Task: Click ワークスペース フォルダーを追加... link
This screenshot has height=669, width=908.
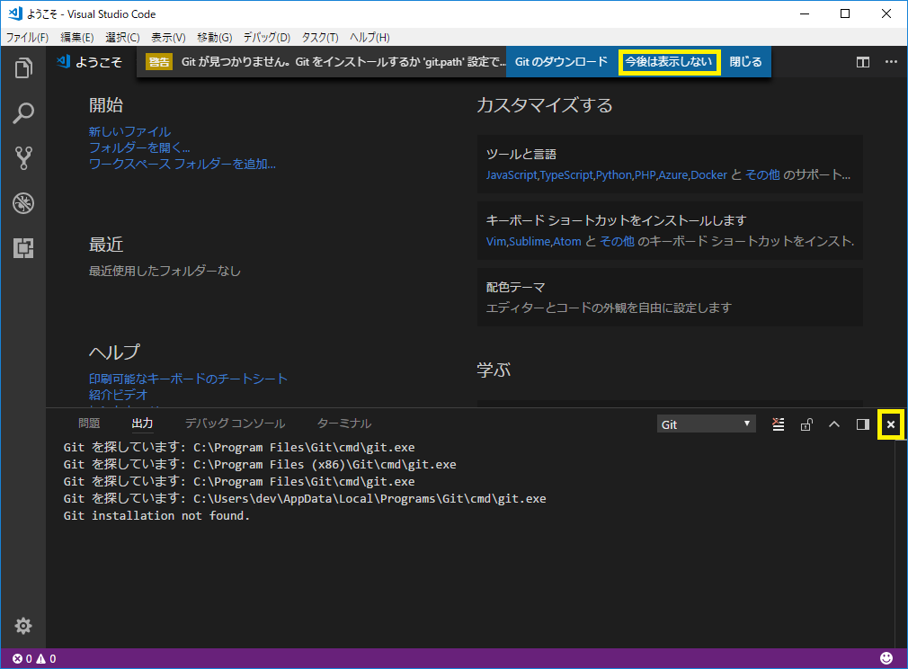Action: coord(182,165)
